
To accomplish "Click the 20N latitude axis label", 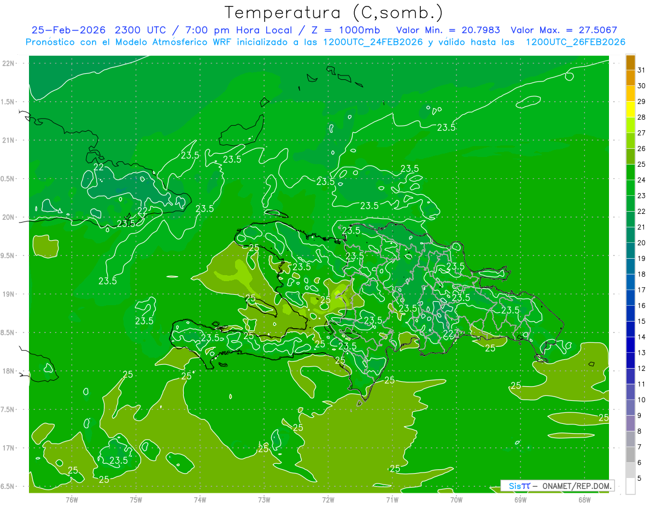I will click(x=8, y=217).
